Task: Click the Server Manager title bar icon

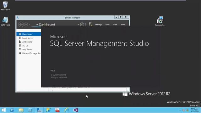Action: [18, 18]
